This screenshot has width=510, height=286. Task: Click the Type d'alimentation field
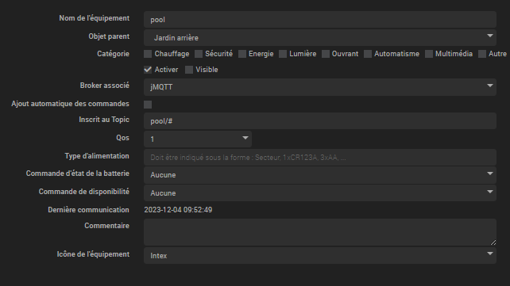(320, 158)
